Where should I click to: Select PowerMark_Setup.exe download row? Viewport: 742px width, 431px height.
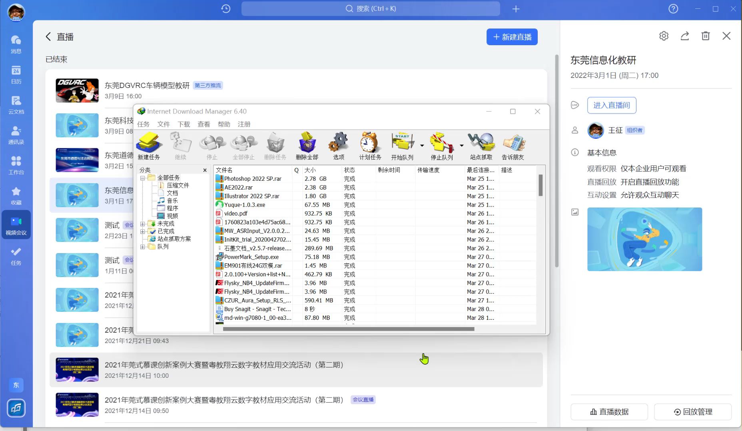pos(376,257)
